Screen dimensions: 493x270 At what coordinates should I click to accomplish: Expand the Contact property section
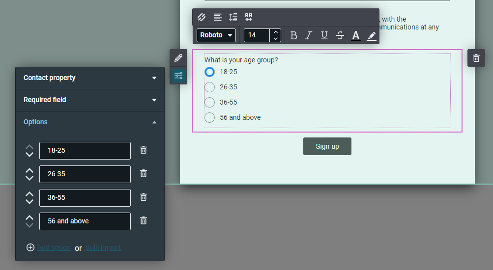click(90, 78)
